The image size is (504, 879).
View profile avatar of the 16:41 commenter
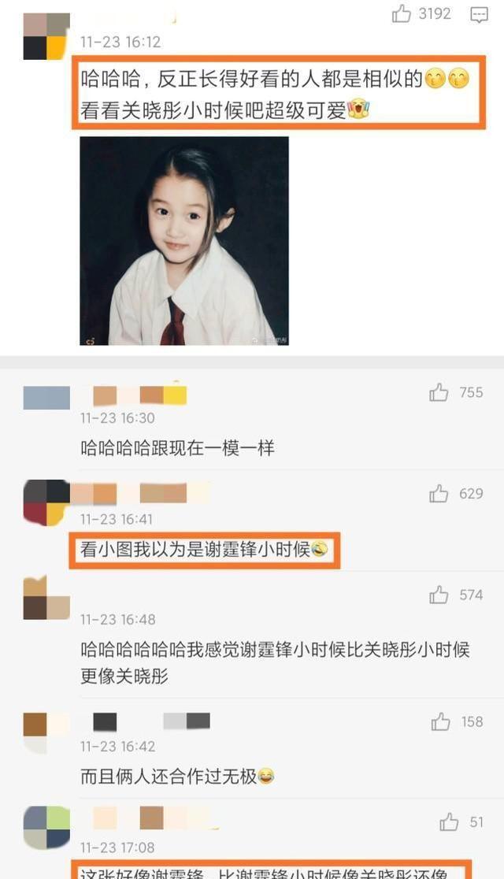(46, 503)
